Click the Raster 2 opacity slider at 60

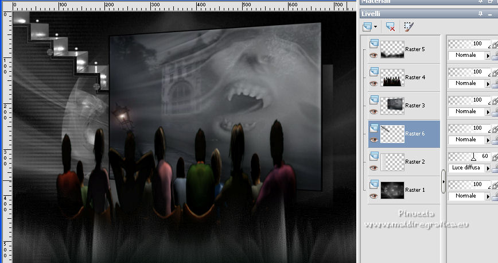coord(469,156)
